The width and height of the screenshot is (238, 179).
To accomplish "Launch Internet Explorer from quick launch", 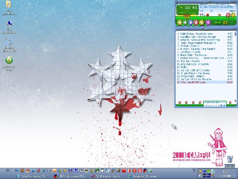I will tap(44, 171).
